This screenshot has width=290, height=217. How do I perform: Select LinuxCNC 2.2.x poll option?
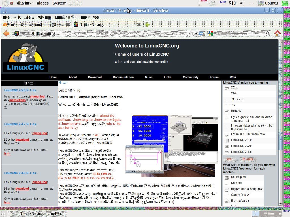227,140
